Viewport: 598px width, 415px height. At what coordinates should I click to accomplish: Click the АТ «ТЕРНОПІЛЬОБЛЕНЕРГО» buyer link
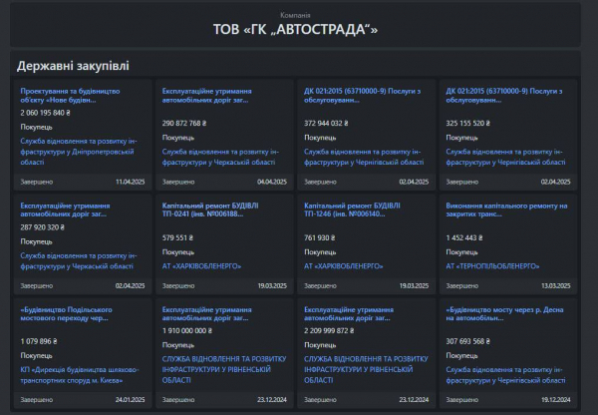(x=492, y=266)
